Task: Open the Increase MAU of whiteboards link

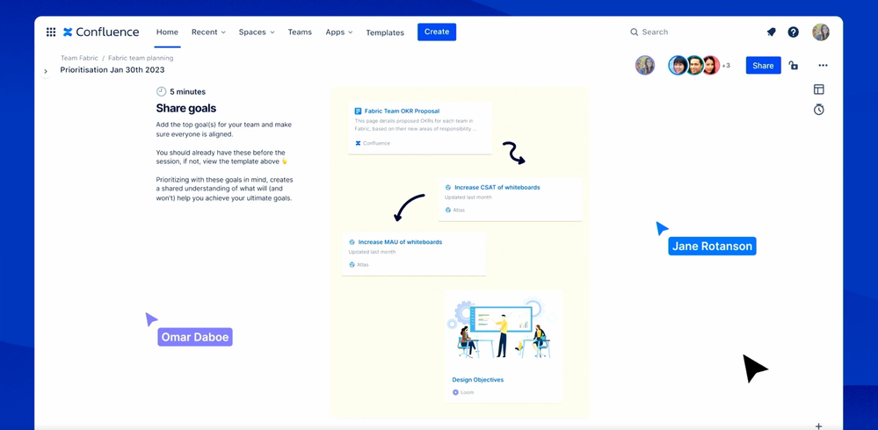Action: 401,242
